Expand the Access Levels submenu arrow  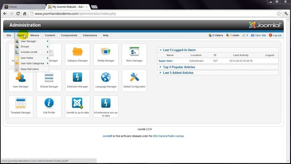(x=48, y=52)
